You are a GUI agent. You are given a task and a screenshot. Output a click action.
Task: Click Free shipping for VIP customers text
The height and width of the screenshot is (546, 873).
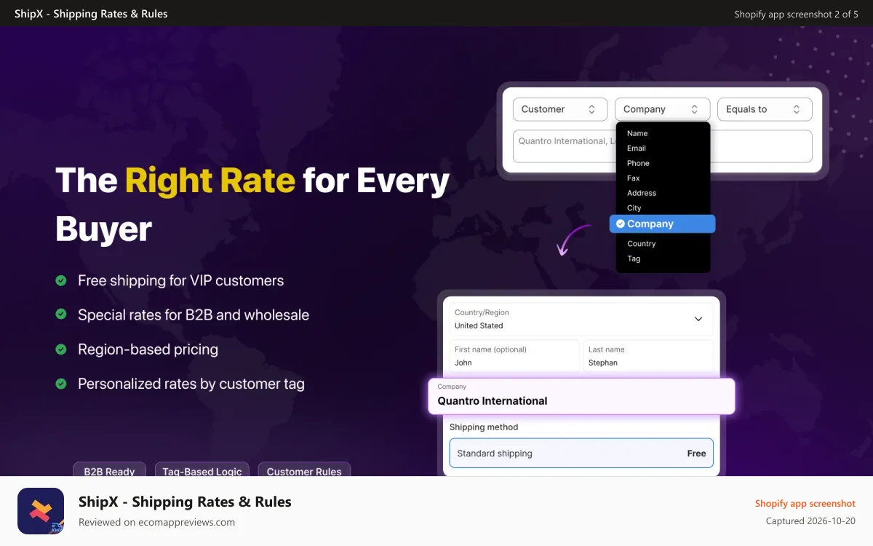click(181, 280)
